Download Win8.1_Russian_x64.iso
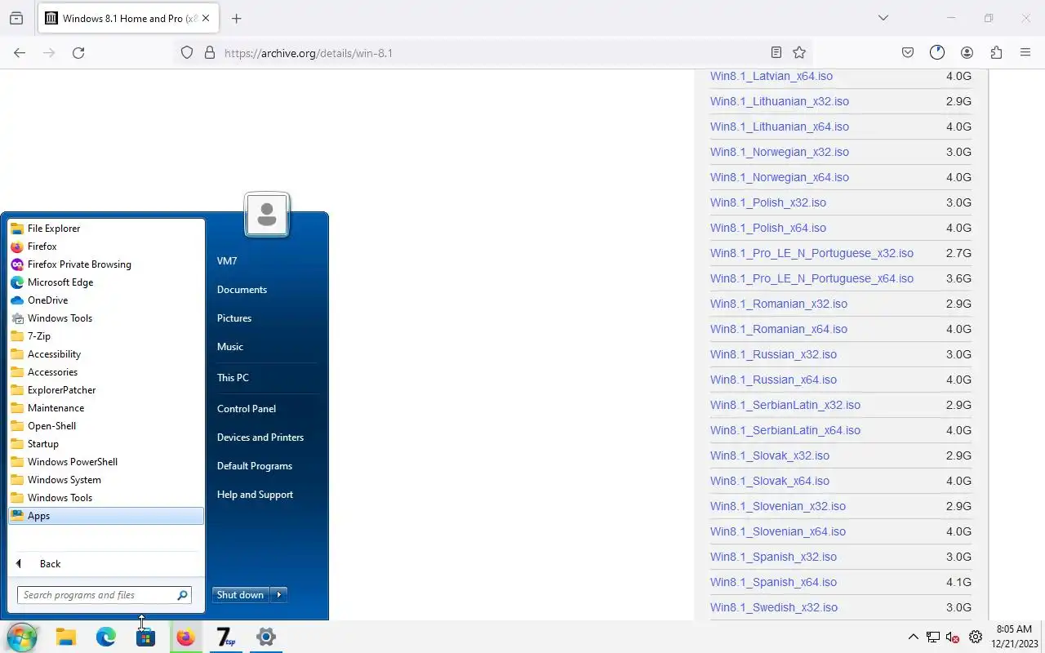The width and height of the screenshot is (1045, 653). point(773,380)
